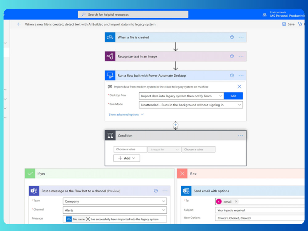
Task: Click the green checkmark 'If yes' icon
Action: point(30,173)
